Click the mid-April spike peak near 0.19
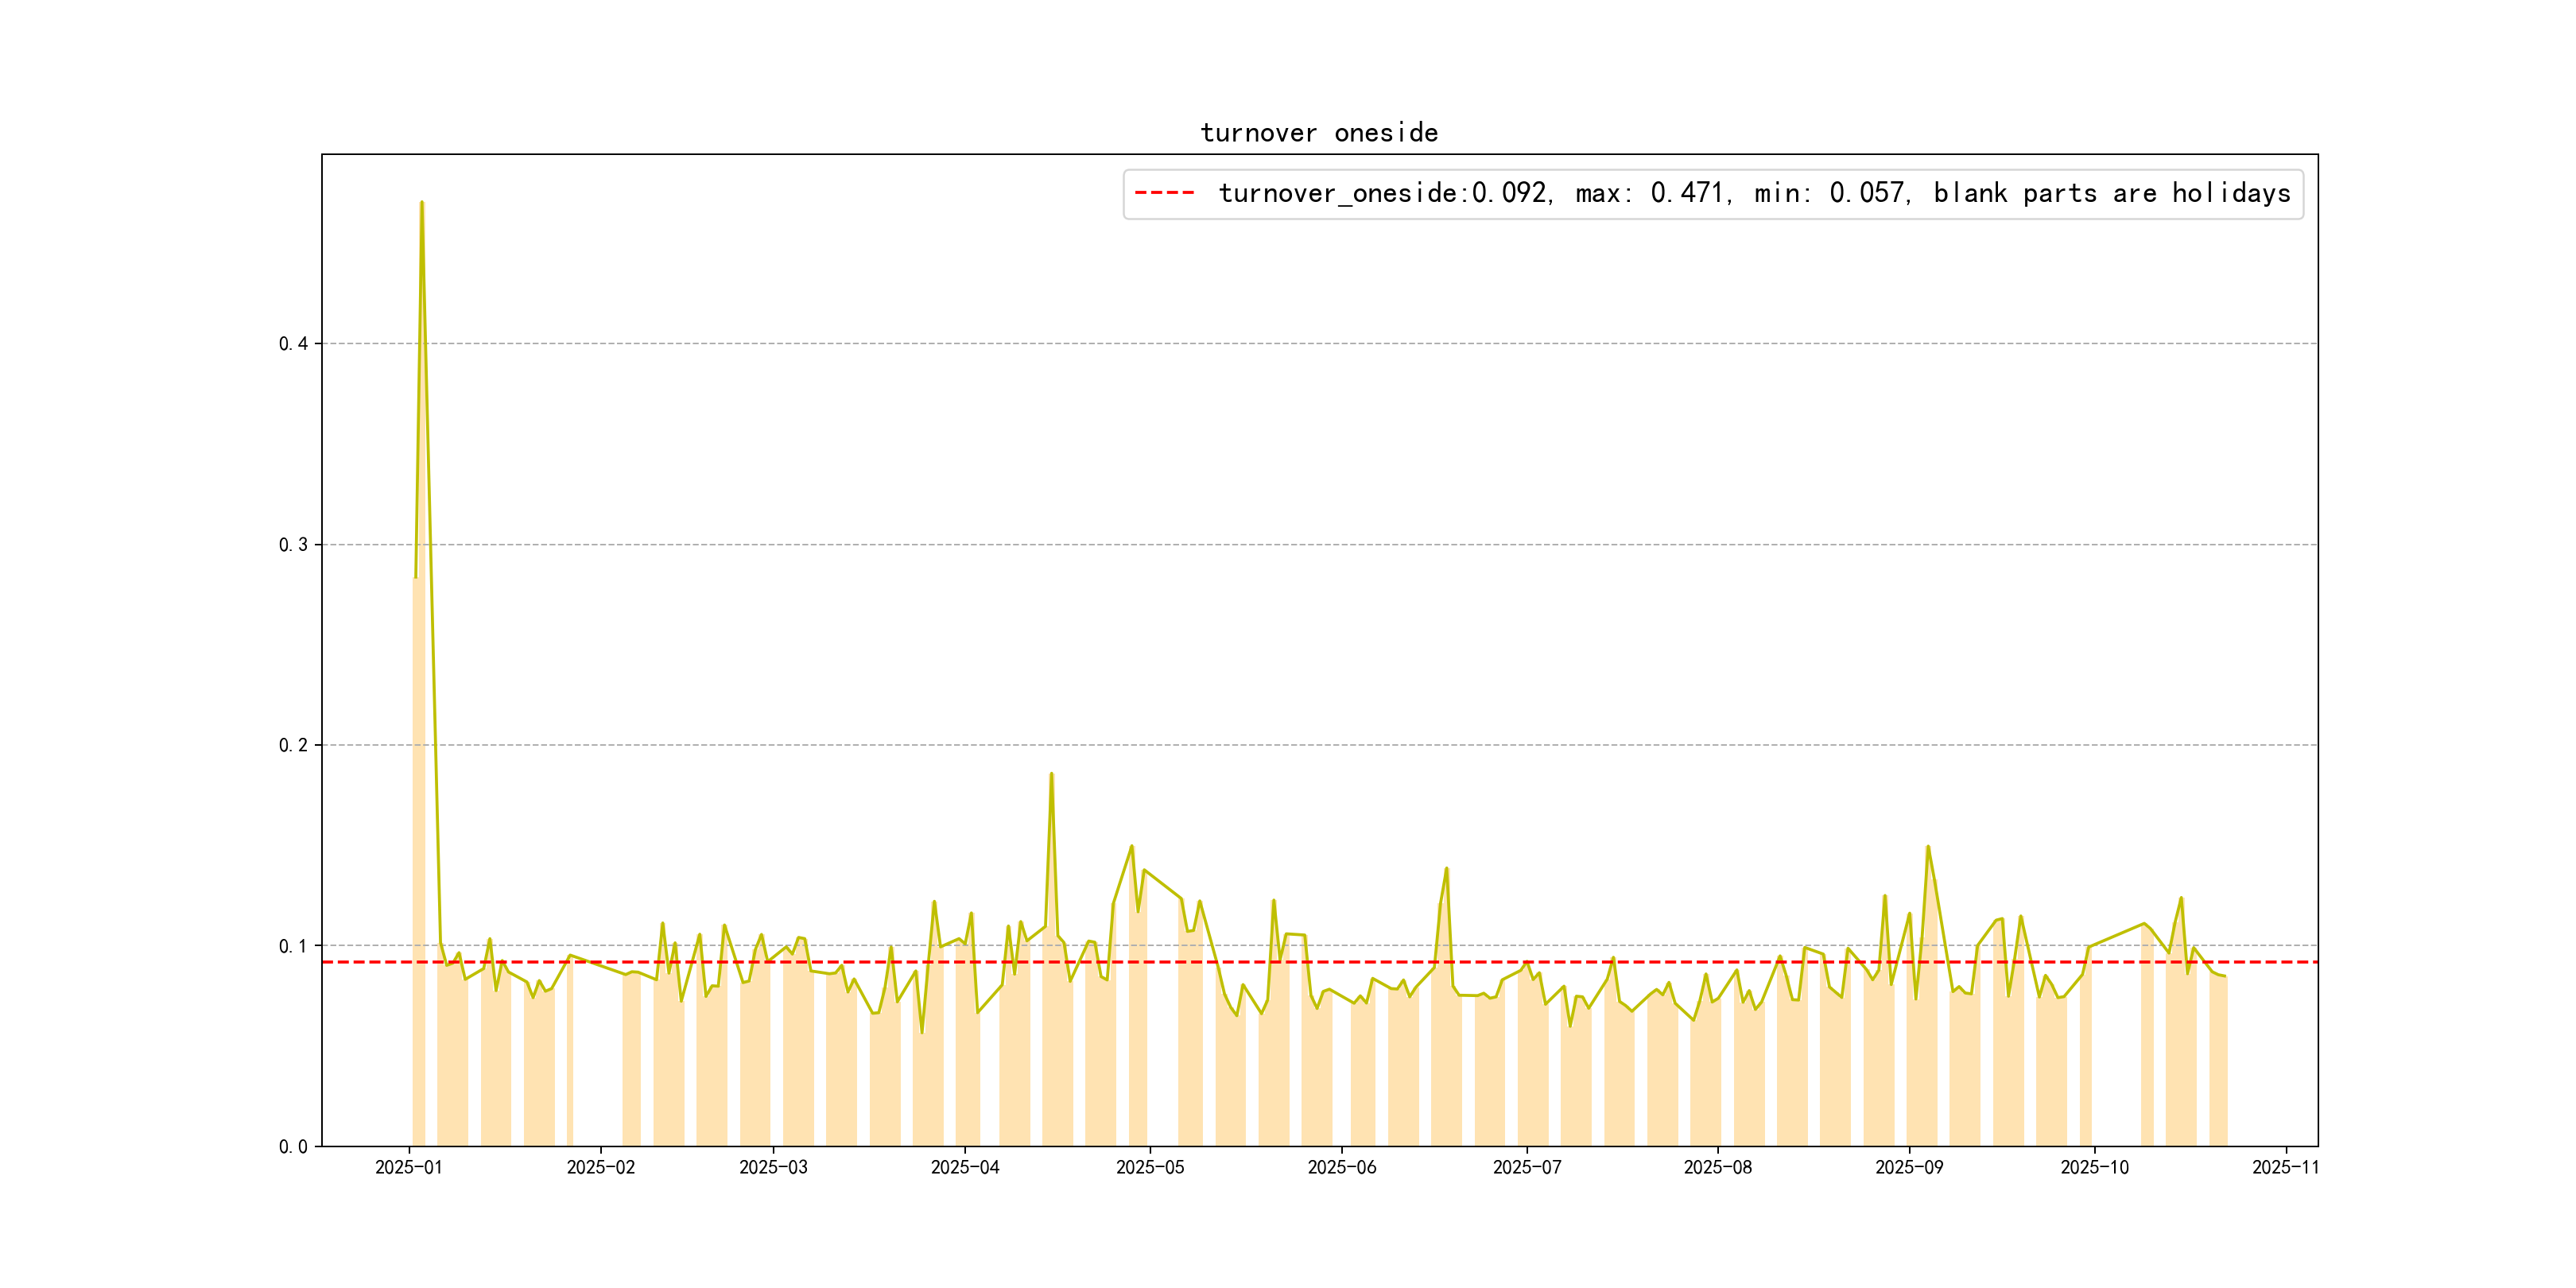 tap(1051, 774)
